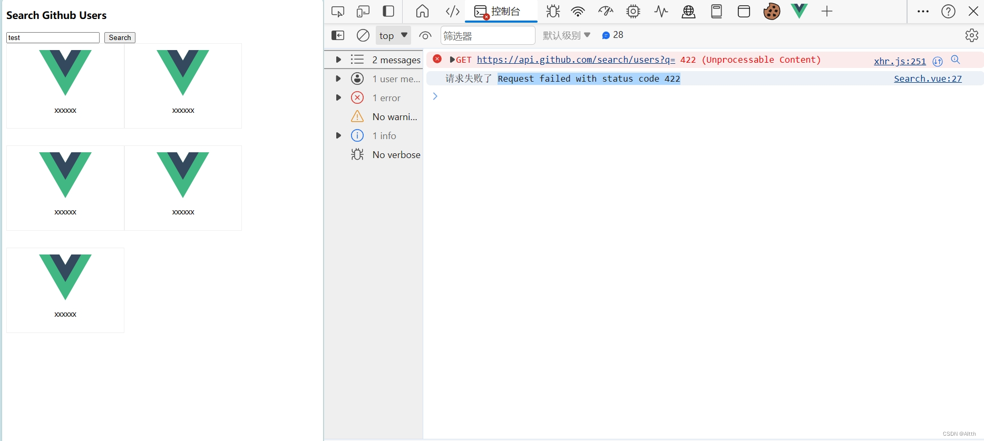This screenshot has height=441, width=984.
Task: Click the magnifier icon on error row
Action: 956,60
